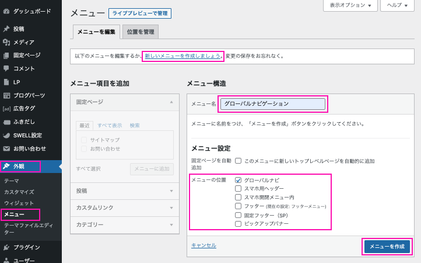Screen dimensions: 421x263
Task: Enable auto-add new top-level pages checkbox
Action: point(238,161)
